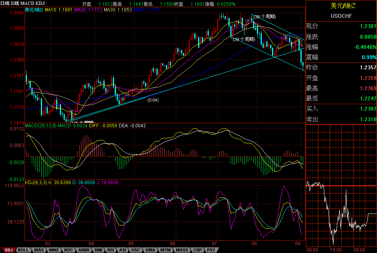
Task: Open the MTM indicator tab
Action: tap(166, 250)
